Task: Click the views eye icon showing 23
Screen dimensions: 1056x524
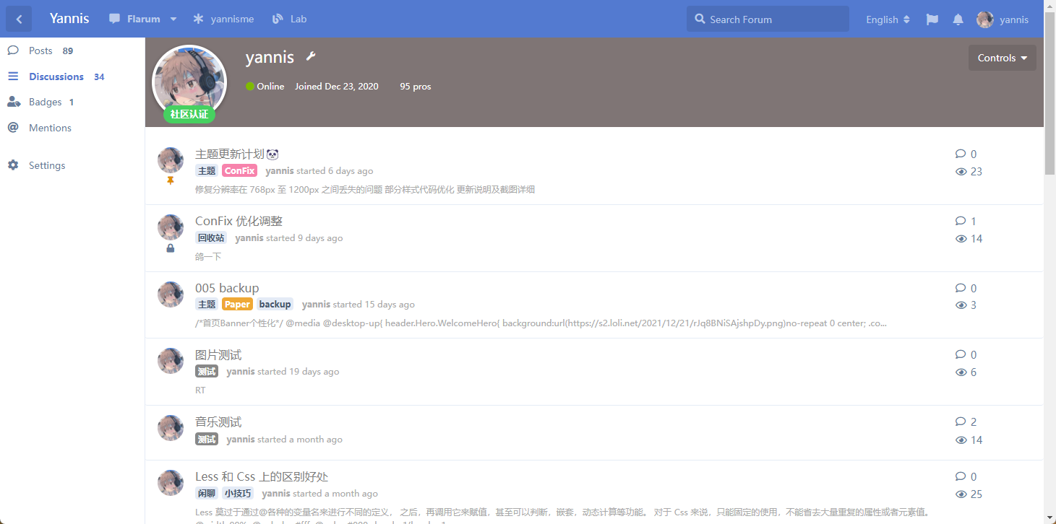Action: [961, 172]
